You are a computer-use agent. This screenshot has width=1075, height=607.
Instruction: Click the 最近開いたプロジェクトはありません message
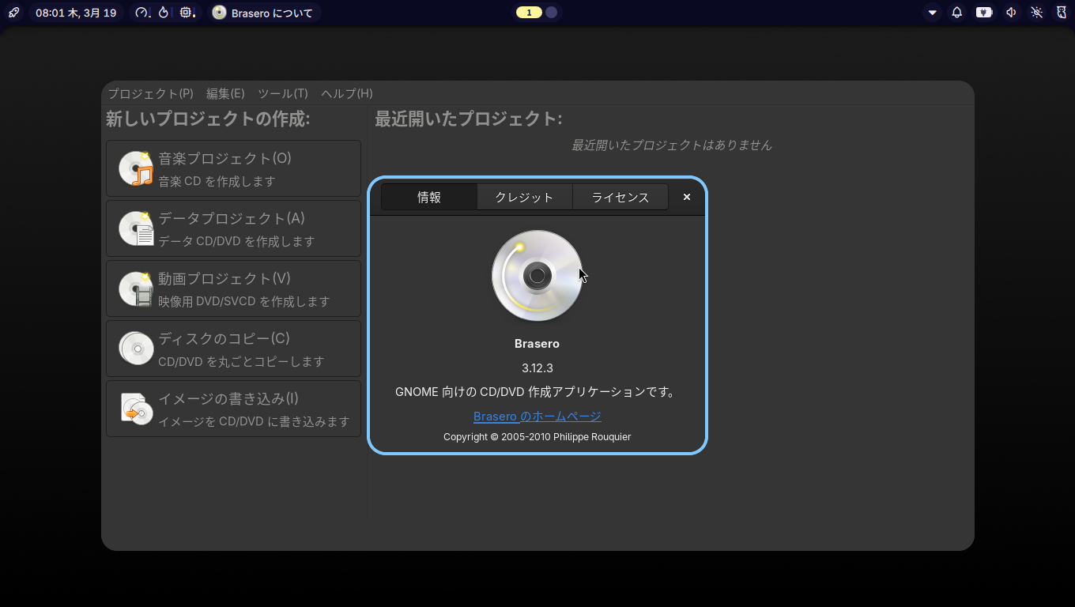[672, 145]
